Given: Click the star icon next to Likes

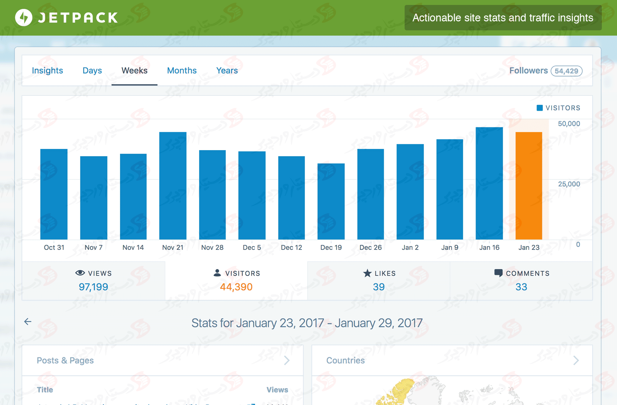Looking at the screenshot, I should coord(367,273).
